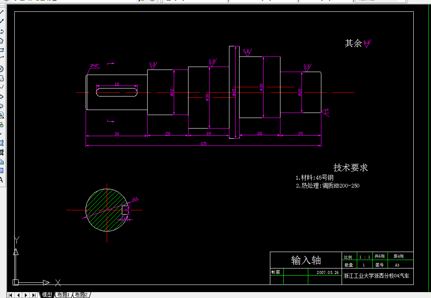
Task: Click the 共6张 cell
Action: (x=380, y=256)
